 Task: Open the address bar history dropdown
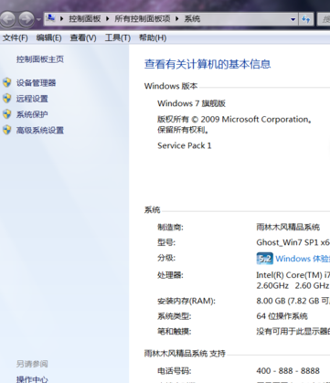click(x=293, y=19)
